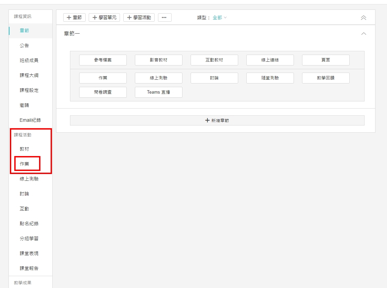The width and height of the screenshot is (387, 288).
Task: Open 教材 in the sidebar menu
Action: (x=24, y=149)
